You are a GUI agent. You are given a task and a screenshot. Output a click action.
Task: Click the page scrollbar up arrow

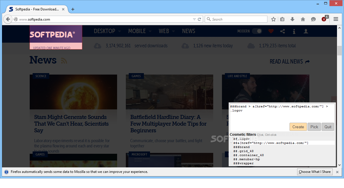click(339, 28)
